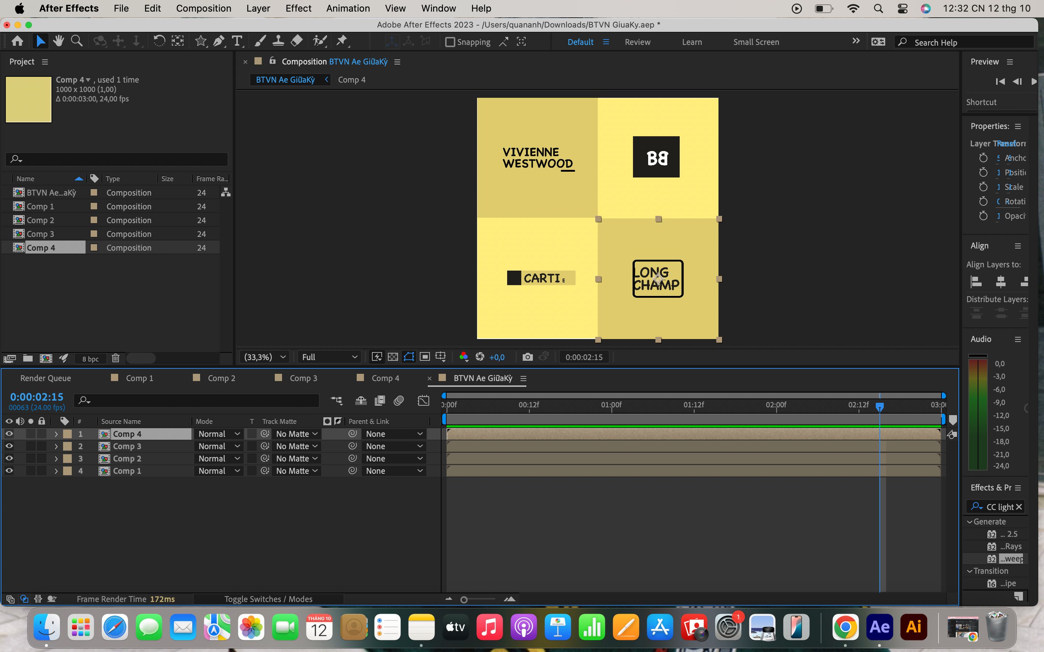Select the Puppet Pin tool

(342, 41)
